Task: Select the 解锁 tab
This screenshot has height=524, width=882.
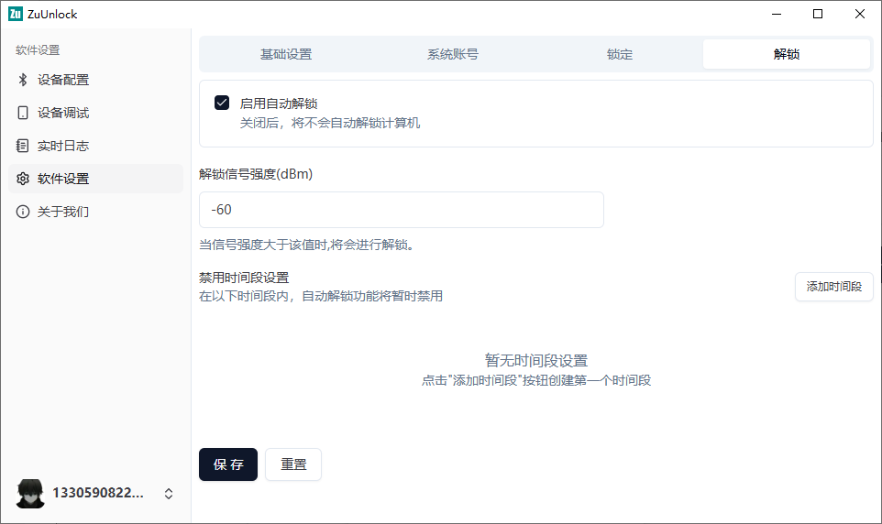Action: pos(787,54)
